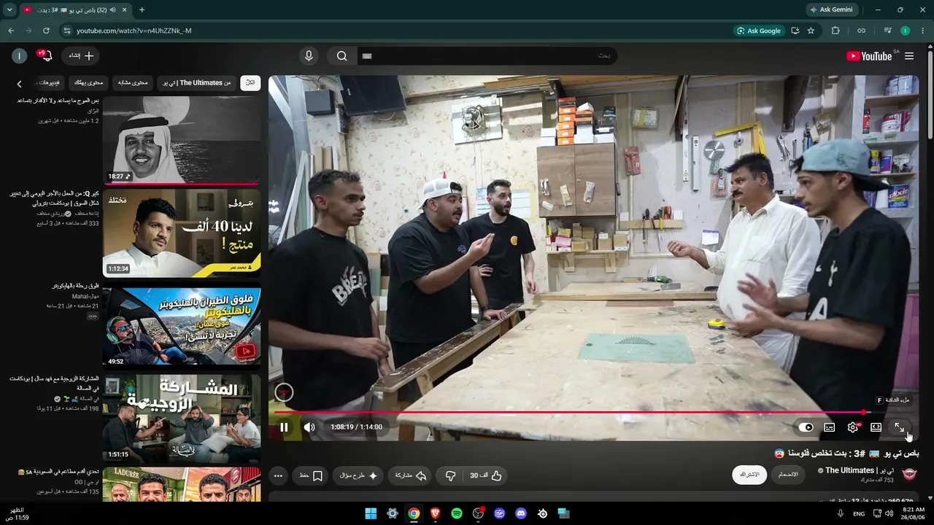Open the three-dot more actions menu

click(278, 475)
